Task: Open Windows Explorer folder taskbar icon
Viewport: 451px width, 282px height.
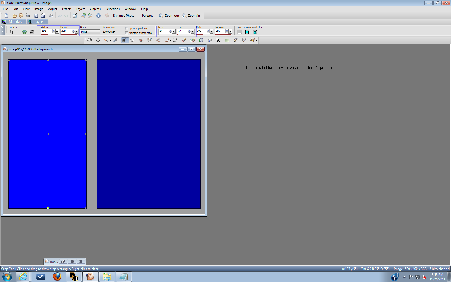Action: (x=107, y=276)
